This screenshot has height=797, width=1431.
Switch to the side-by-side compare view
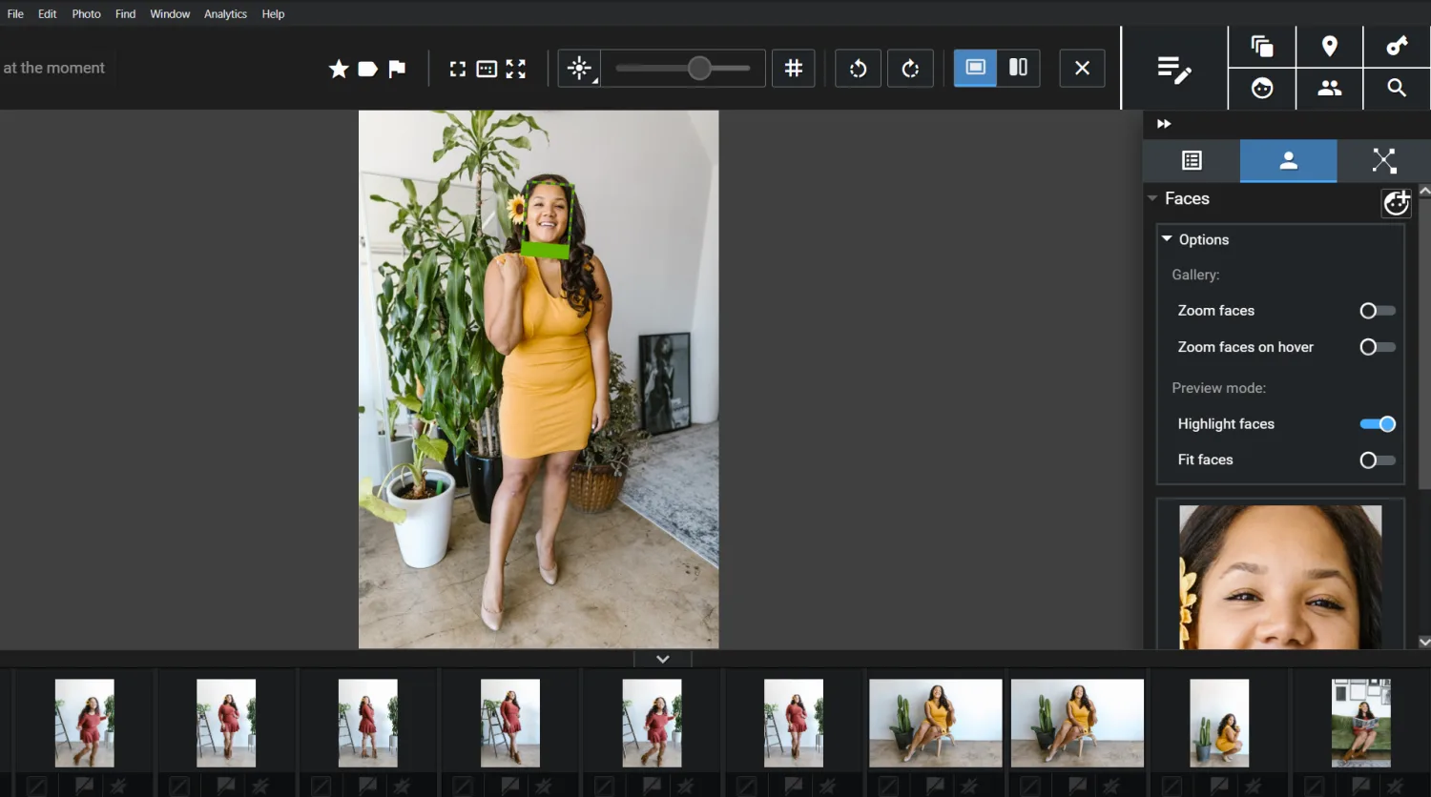coord(1019,68)
